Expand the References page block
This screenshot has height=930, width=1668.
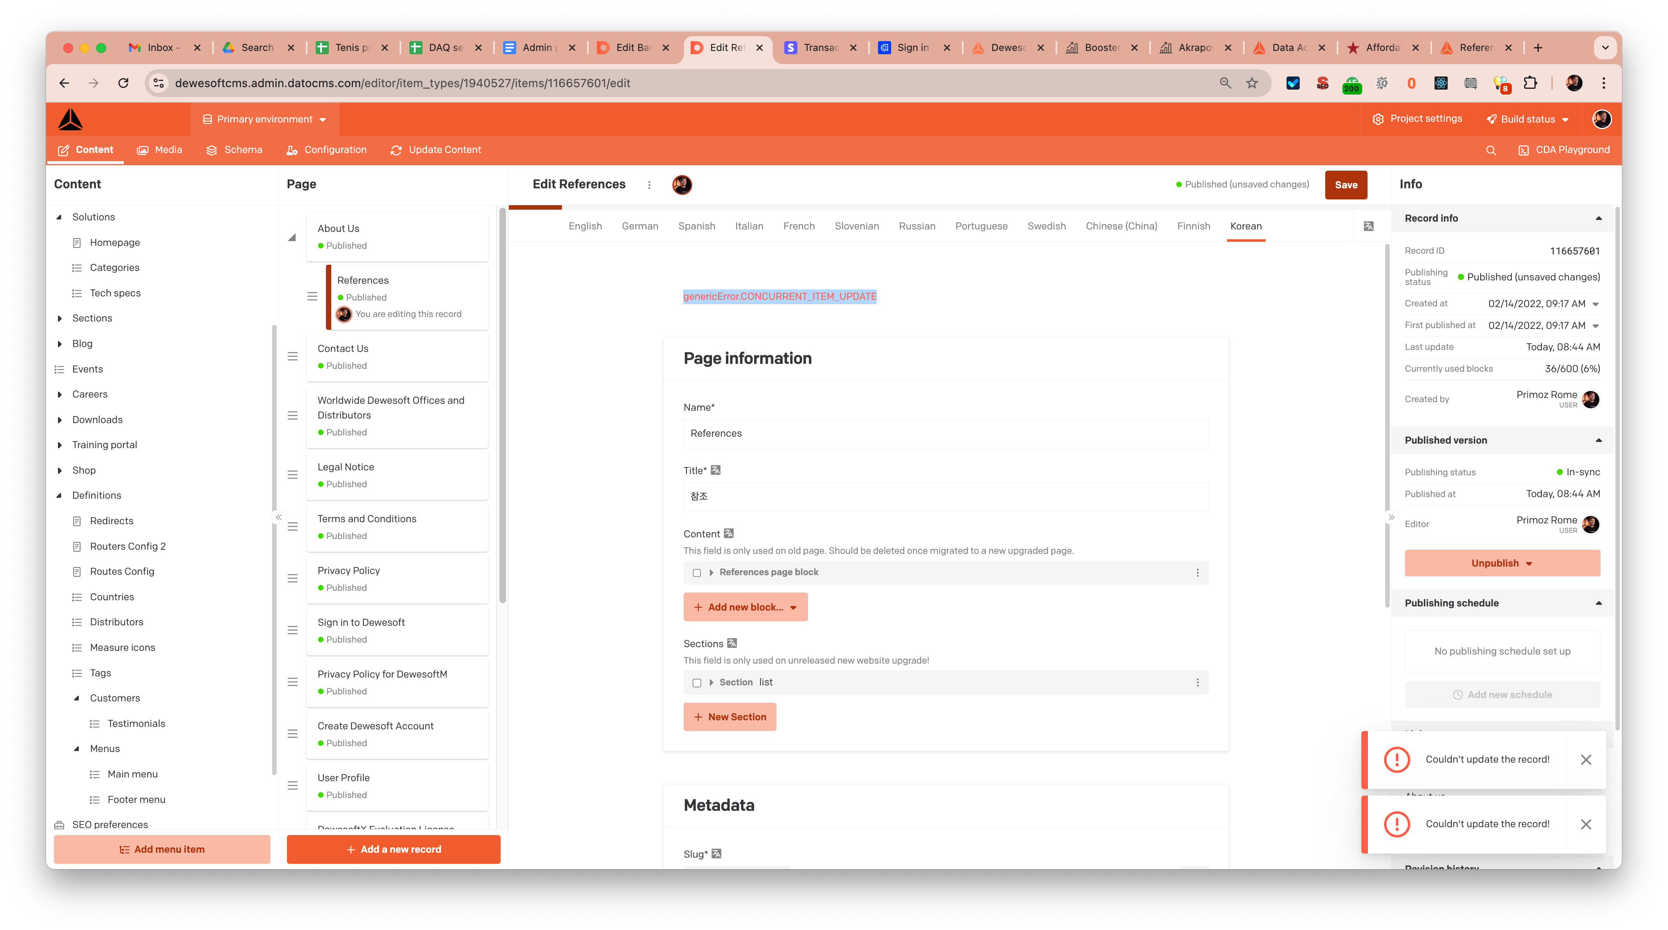[711, 572]
